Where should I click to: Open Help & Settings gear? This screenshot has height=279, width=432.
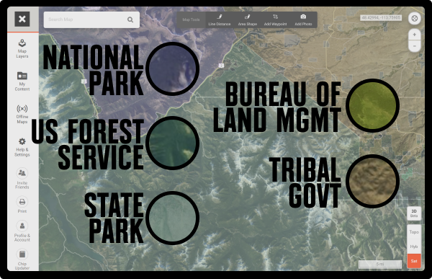(22, 147)
